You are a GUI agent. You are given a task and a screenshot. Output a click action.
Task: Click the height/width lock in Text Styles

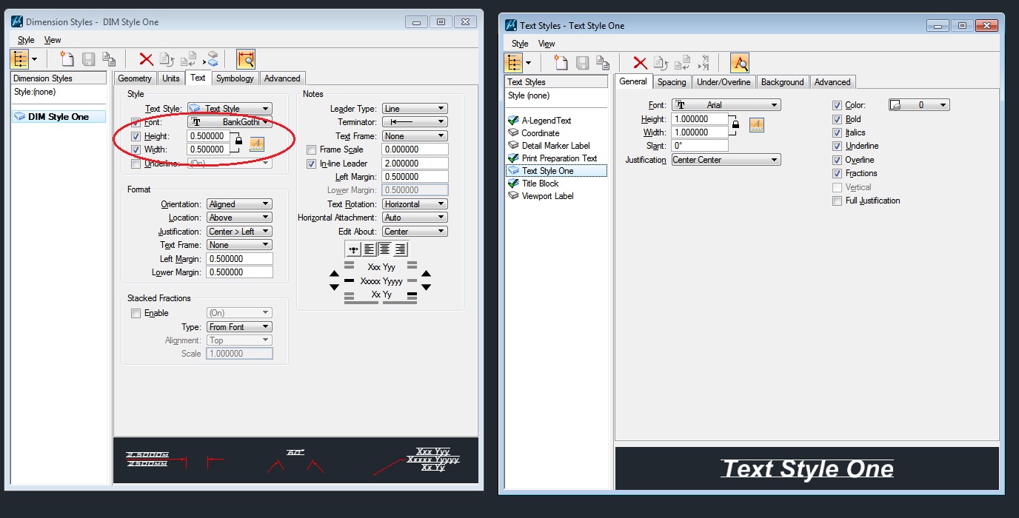[x=735, y=126]
